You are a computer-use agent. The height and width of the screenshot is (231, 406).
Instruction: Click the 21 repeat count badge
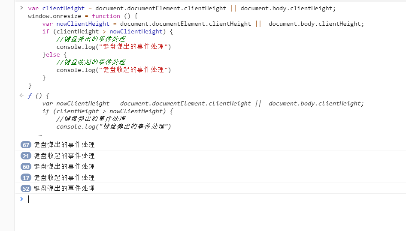point(26,156)
